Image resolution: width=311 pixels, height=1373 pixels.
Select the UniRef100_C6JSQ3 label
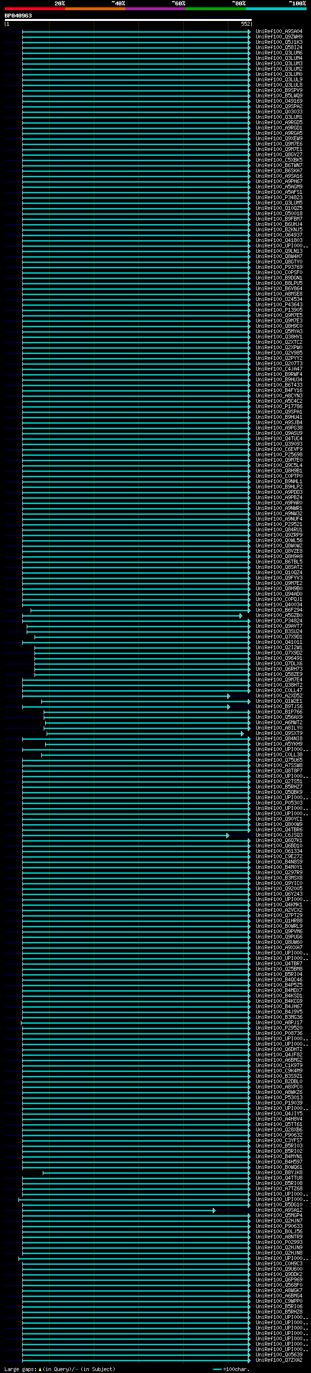click(279, 835)
